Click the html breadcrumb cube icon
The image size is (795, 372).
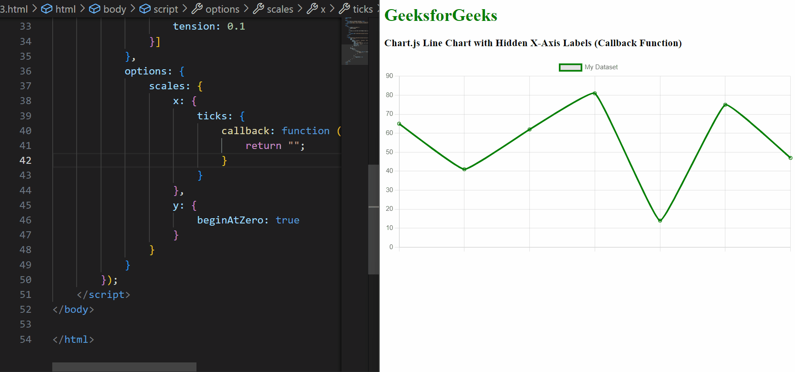tap(47, 9)
